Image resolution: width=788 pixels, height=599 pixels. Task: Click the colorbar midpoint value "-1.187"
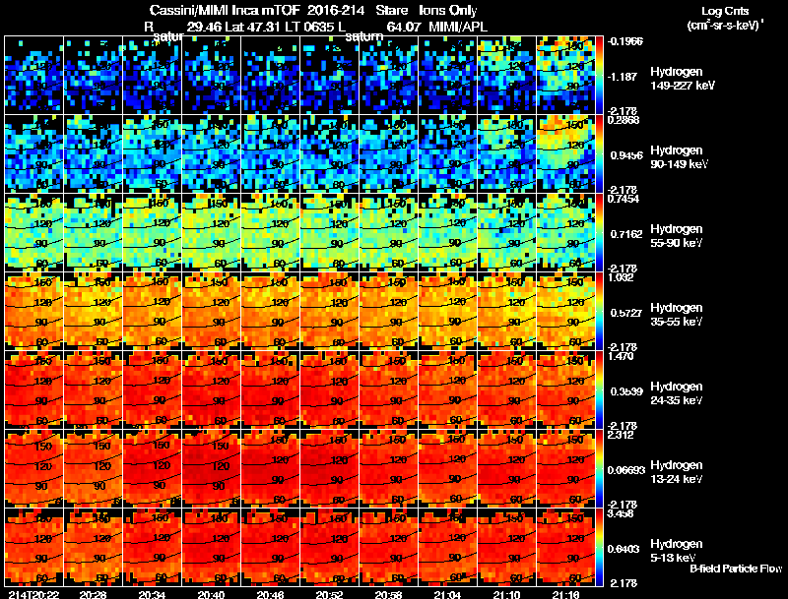pos(623,77)
